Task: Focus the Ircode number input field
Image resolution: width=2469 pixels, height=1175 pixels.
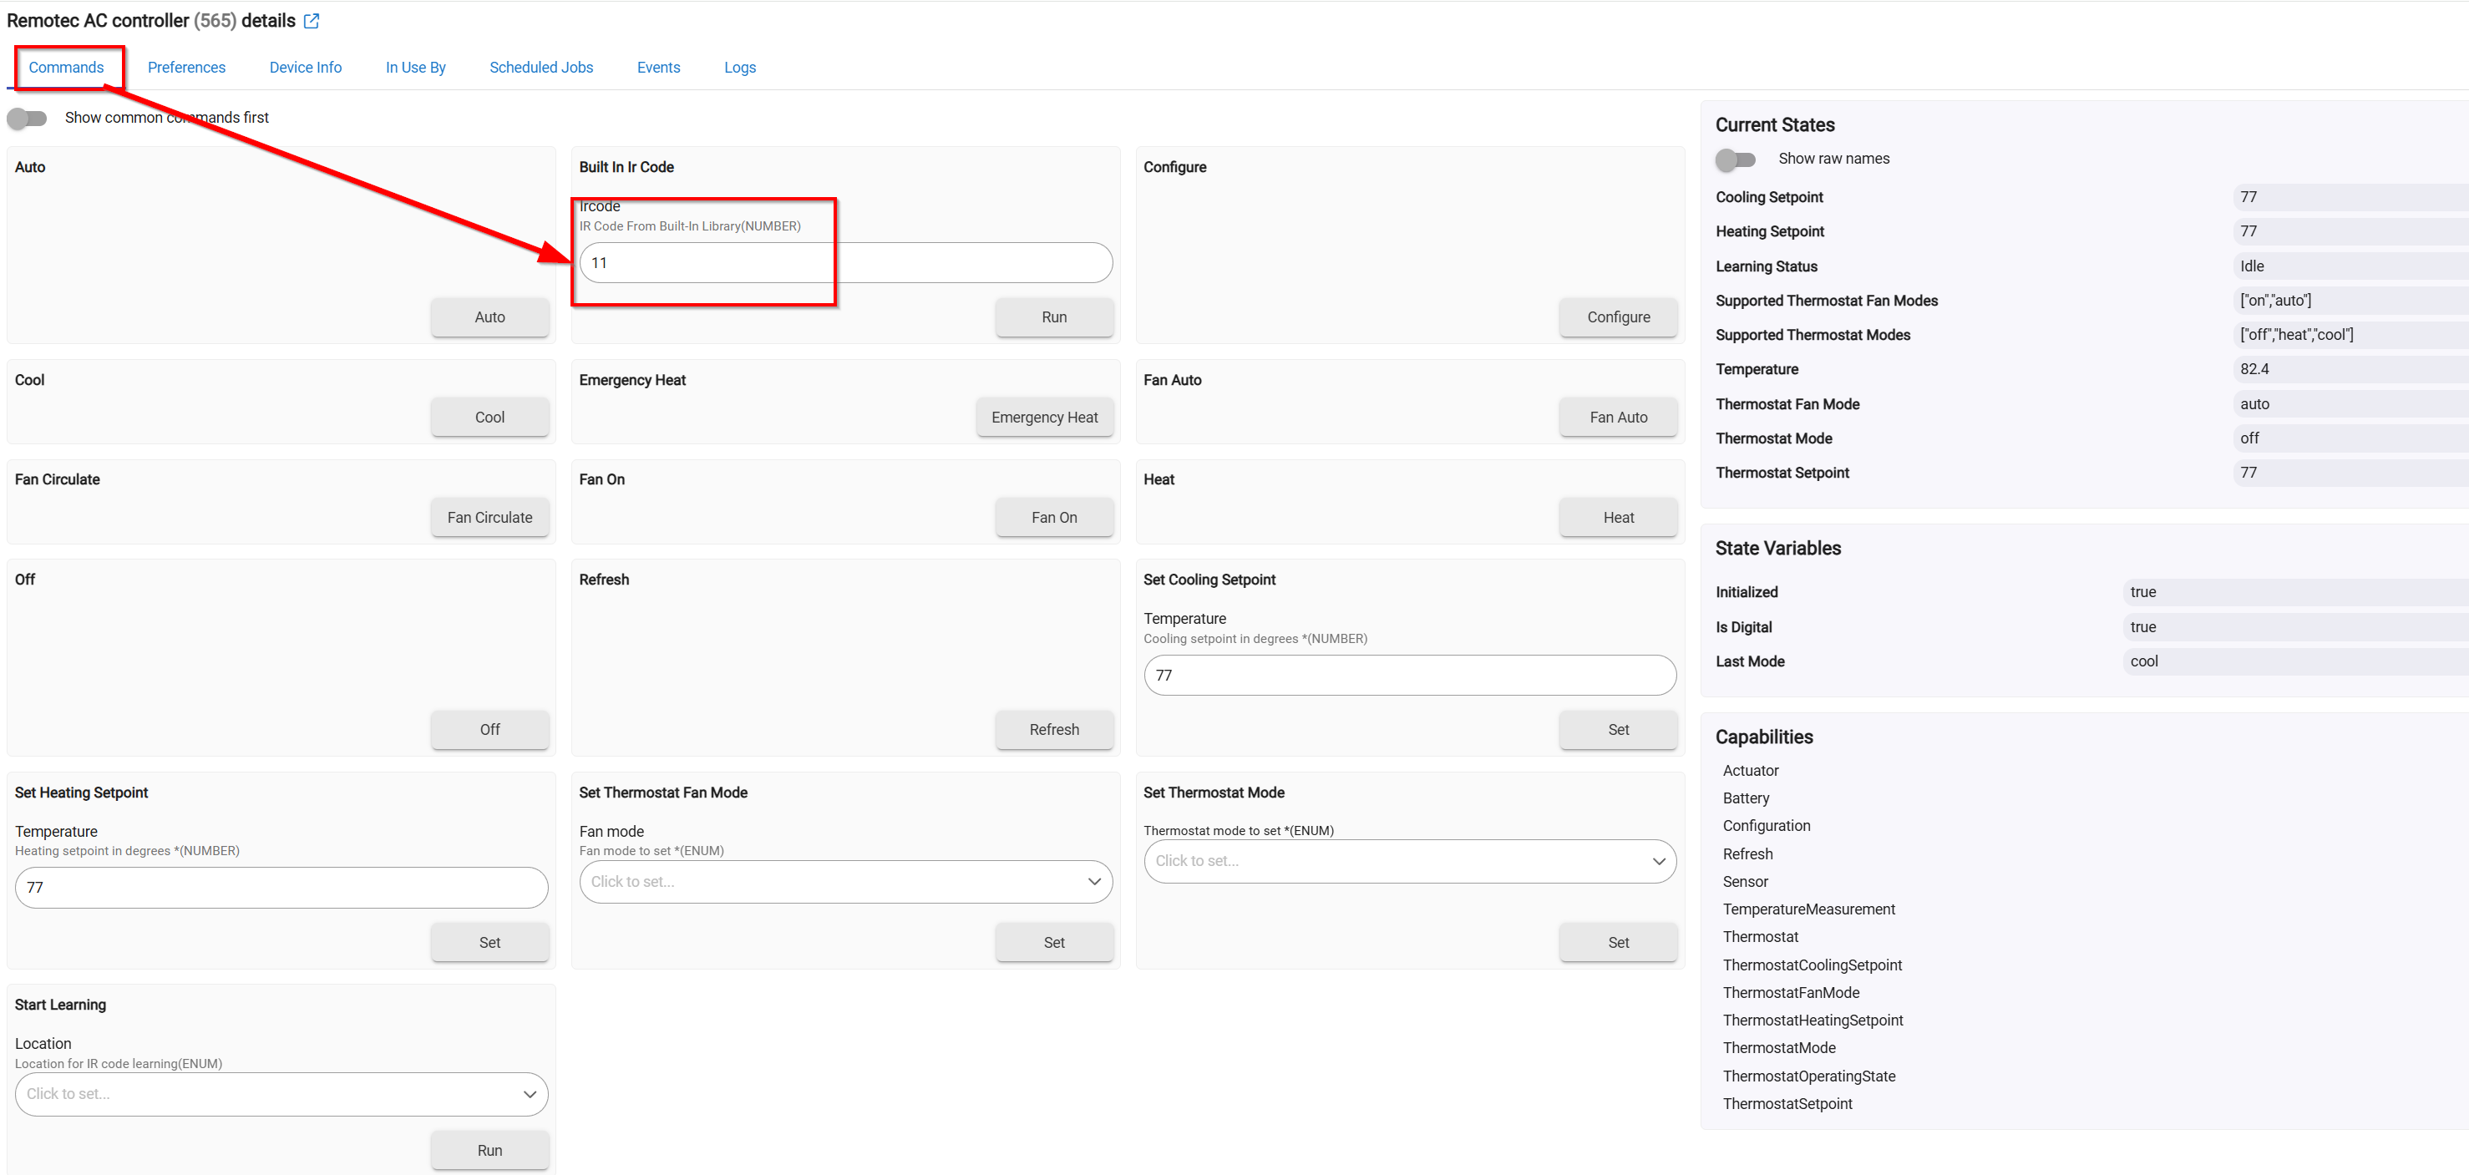Action: pyautogui.click(x=845, y=262)
